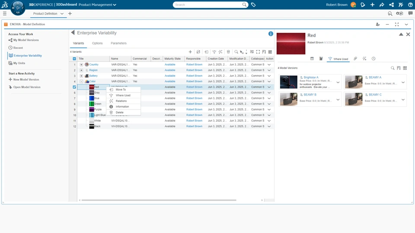
Task: Collapse the Color variant row
Action: point(81,82)
